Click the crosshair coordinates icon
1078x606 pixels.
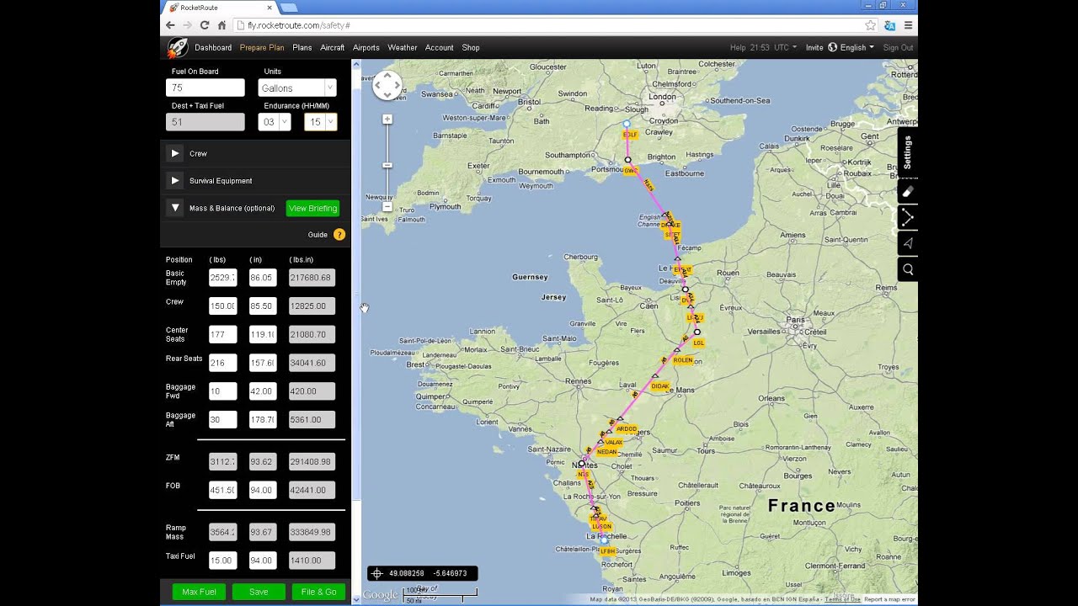[377, 573]
